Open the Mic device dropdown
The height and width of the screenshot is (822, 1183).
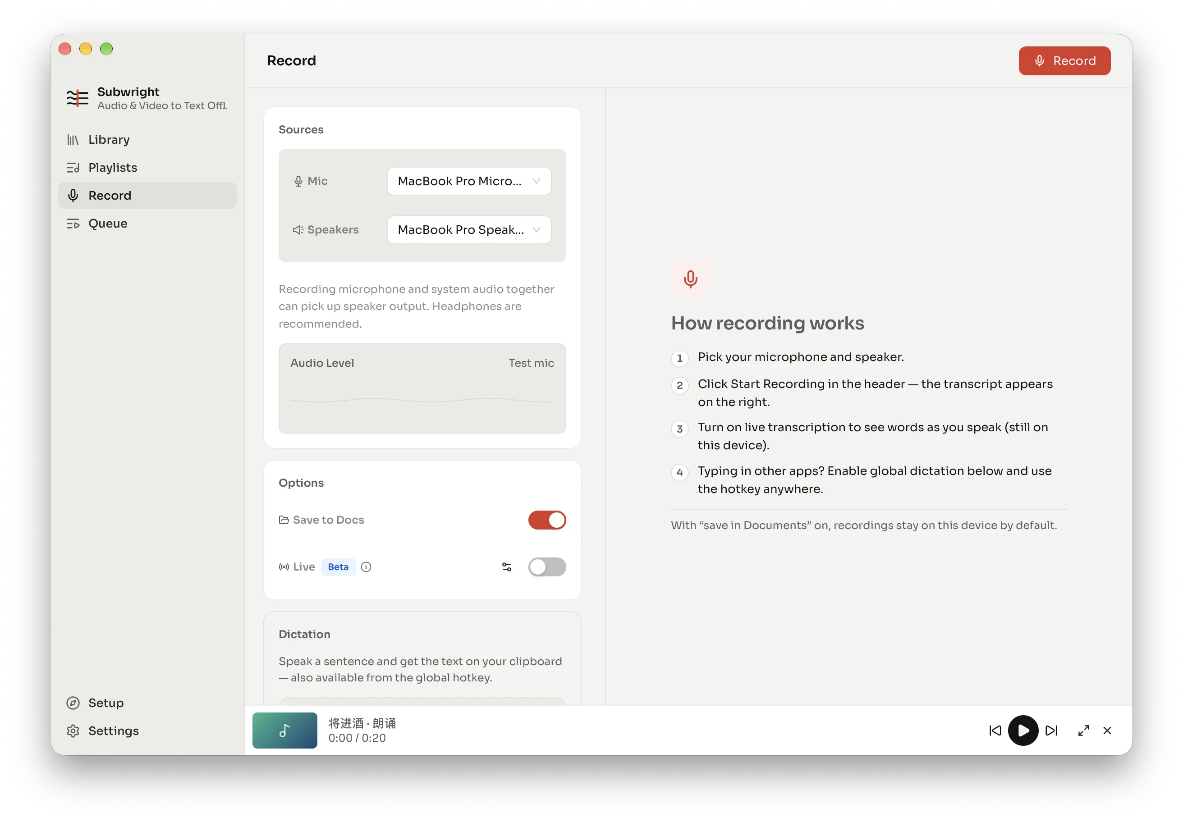click(x=469, y=181)
